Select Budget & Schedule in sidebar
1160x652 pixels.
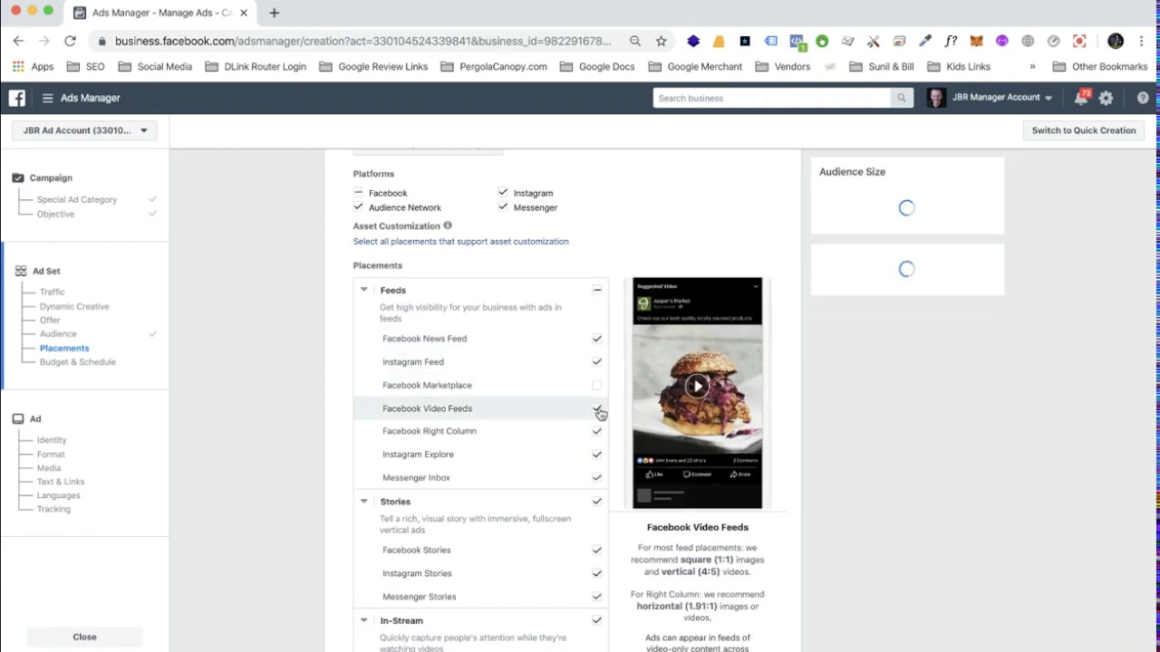[77, 362]
